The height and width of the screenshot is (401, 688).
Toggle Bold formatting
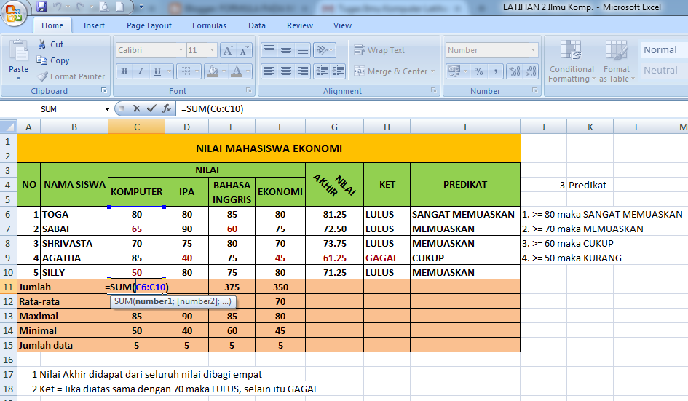pyautogui.click(x=124, y=71)
